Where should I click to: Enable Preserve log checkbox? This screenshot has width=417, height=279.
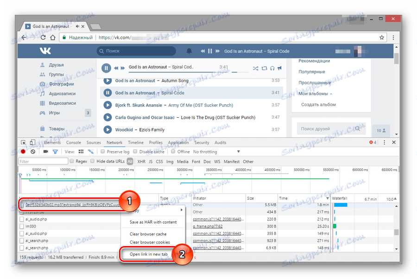[x=103, y=152]
